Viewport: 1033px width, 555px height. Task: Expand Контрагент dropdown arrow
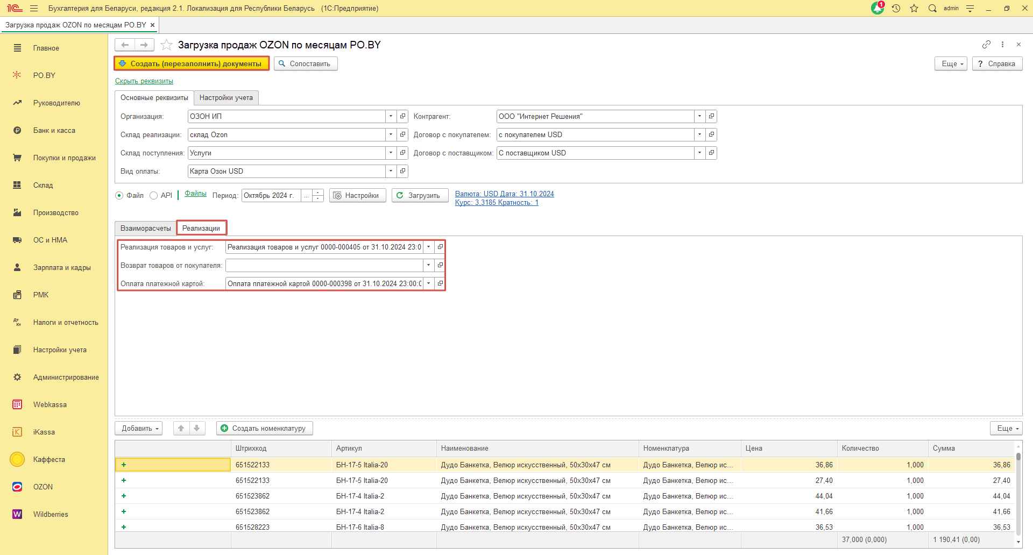tap(699, 117)
